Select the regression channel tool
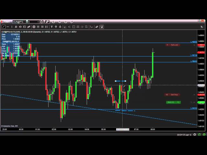This screenshot has width=207, height=155. click(29, 27)
